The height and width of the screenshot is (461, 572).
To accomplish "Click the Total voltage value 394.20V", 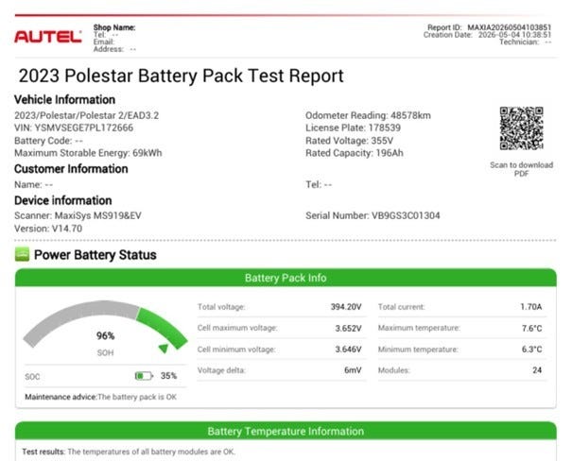I will click(x=346, y=307).
